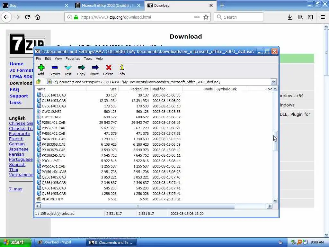Sort file list by Size column
329x247 pixels.
102,89
